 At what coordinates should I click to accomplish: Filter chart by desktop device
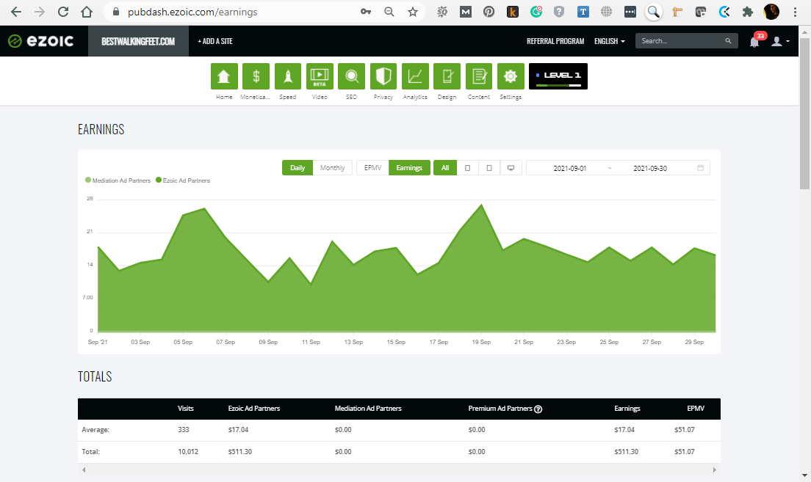click(x=511, y=168)
